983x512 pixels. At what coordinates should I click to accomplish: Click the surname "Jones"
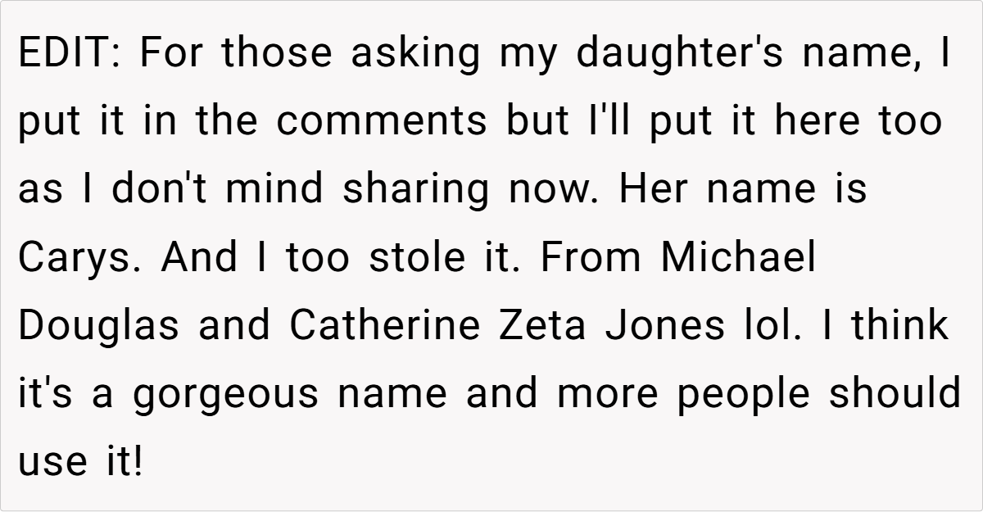point(660,327)
